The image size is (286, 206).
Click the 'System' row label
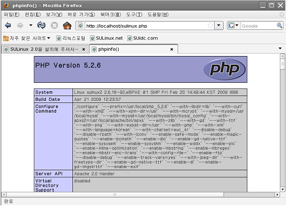[44, 92]
